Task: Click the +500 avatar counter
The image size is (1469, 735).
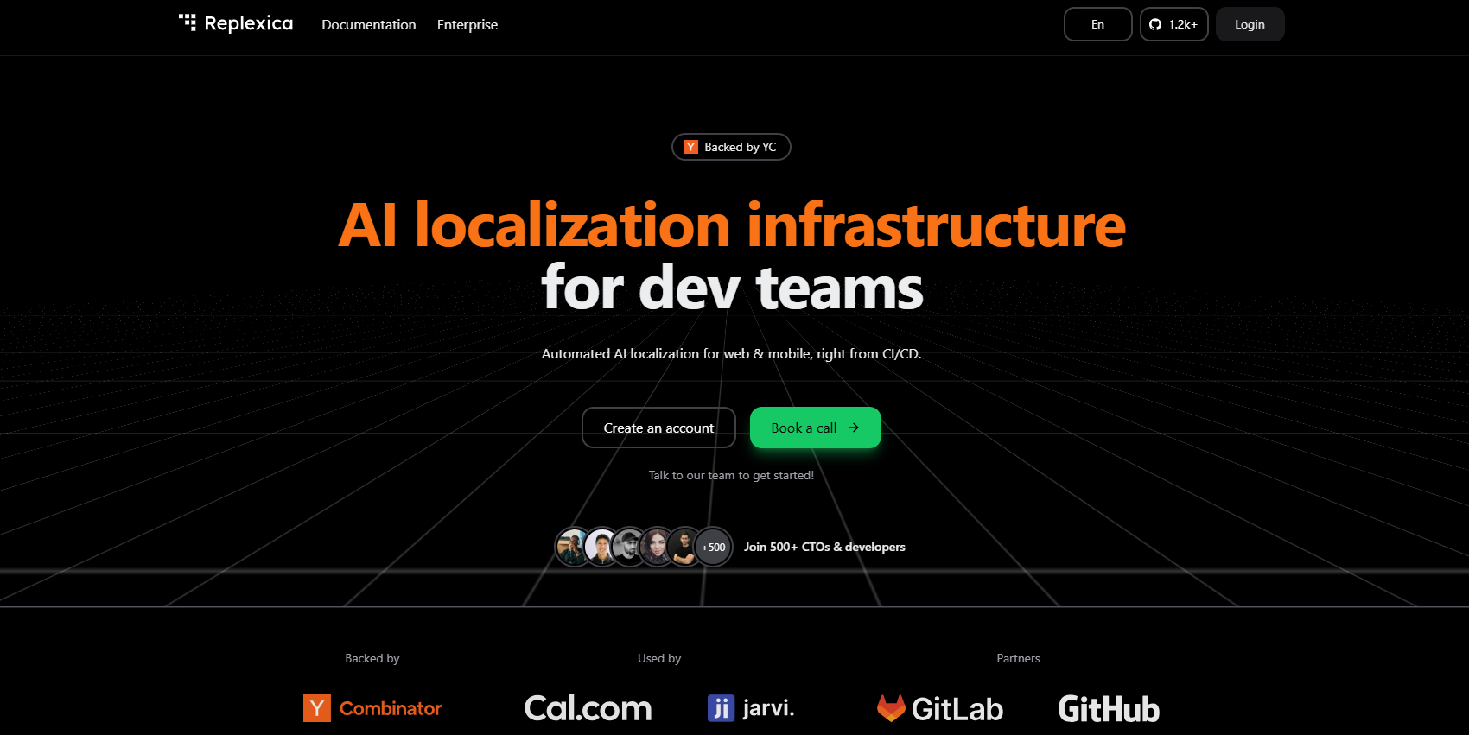Action: [714, 547]
